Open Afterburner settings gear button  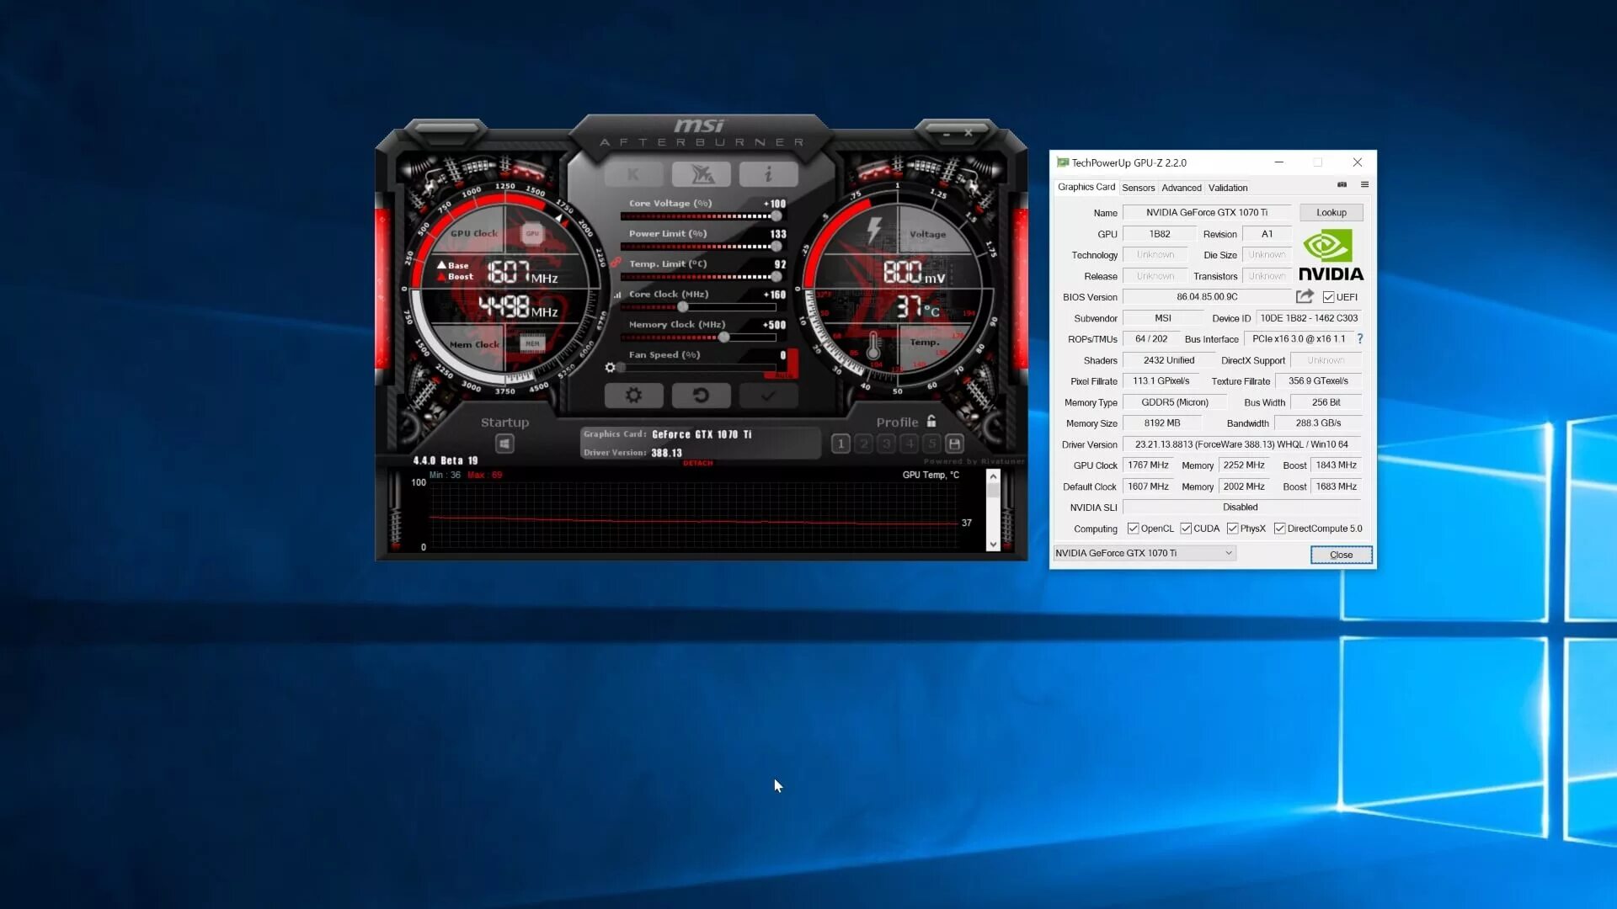(633, 396)
